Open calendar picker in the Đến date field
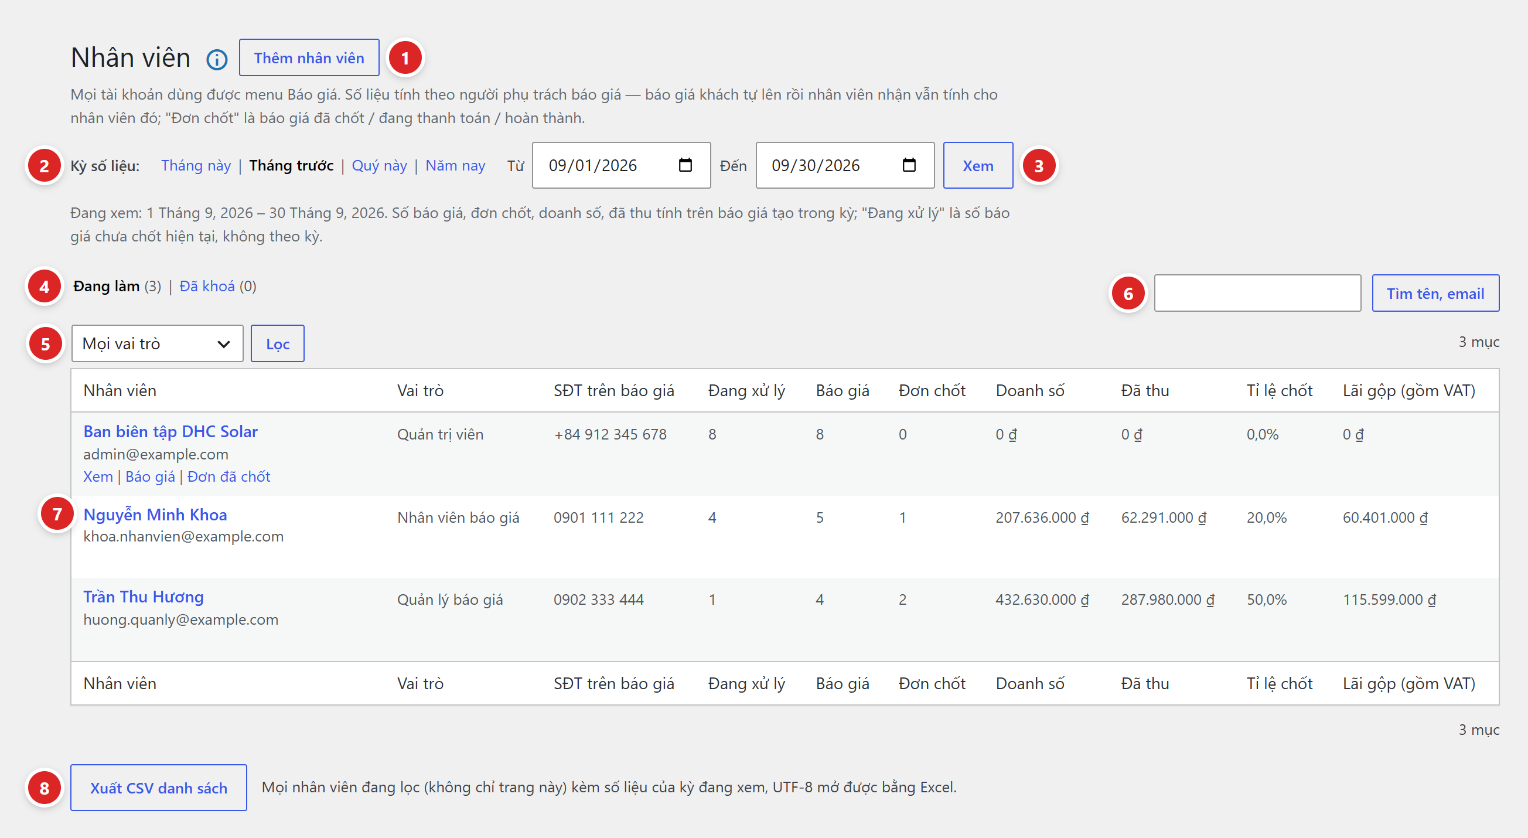This screenshot has height=838, width=1528. 909,165
